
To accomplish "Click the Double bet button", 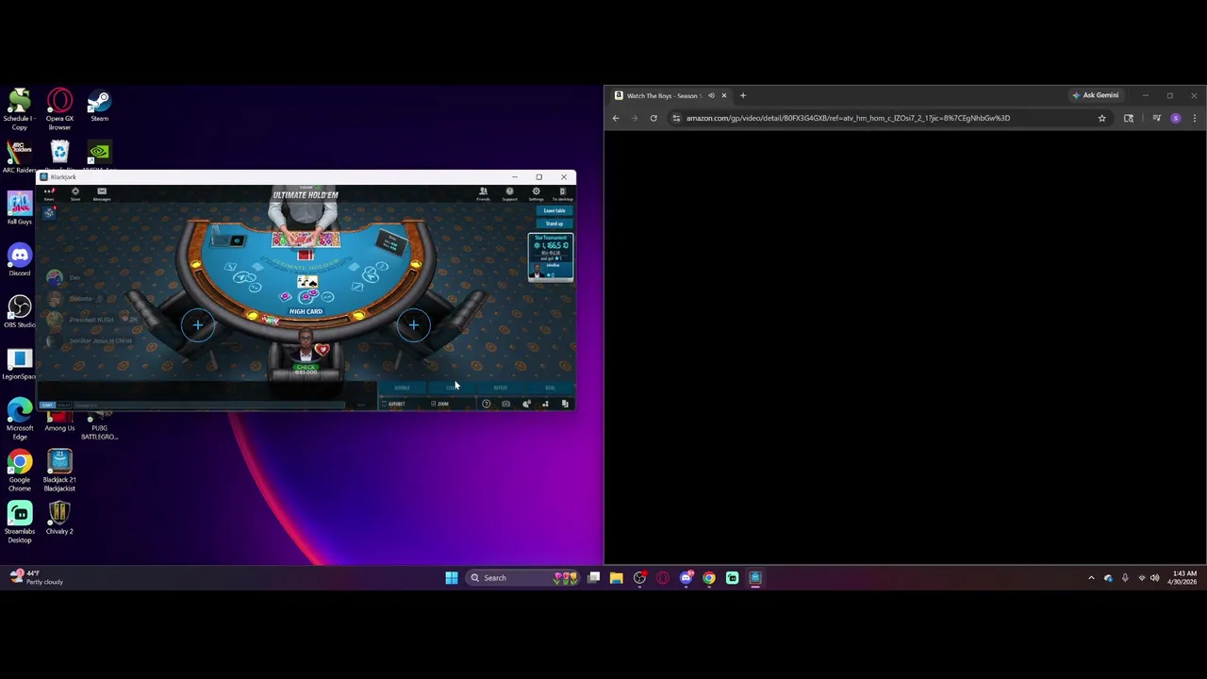I will point(403,388).
